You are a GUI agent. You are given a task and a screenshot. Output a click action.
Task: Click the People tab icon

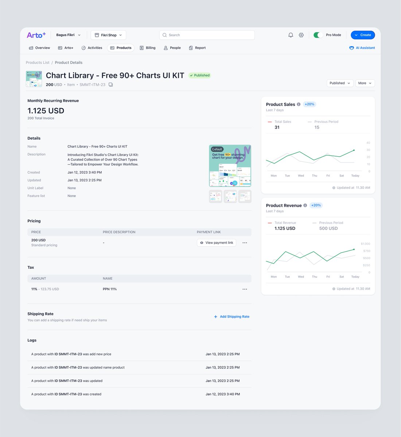pos(166,48)
